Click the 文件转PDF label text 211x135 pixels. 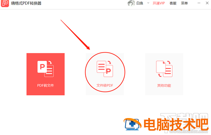coord(105,86)
